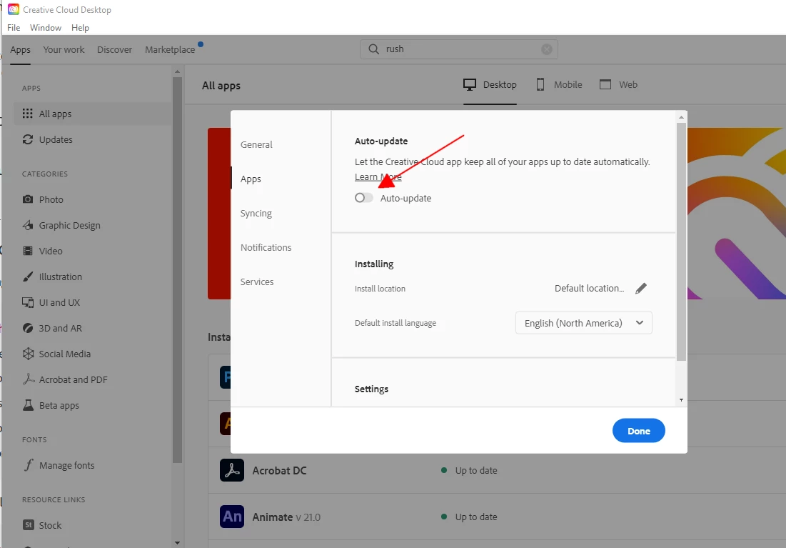Image resolution: width=786 pixels, height=548 pixels.
Task: Edit install location with pencil icon
Action: click(640, 288)
